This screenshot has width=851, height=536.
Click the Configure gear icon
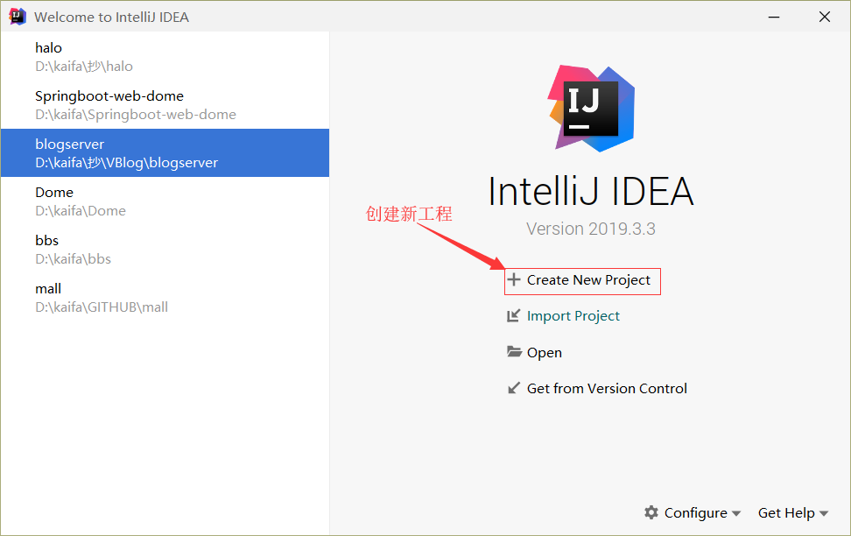tap(651, 512)
